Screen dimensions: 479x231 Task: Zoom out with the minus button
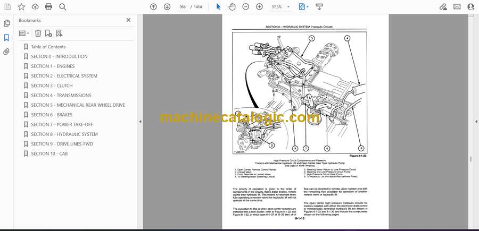(245, 7)
